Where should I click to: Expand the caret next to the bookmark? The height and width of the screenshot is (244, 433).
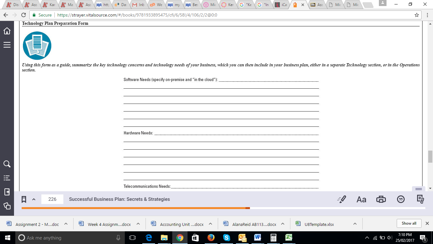(34, 200)
